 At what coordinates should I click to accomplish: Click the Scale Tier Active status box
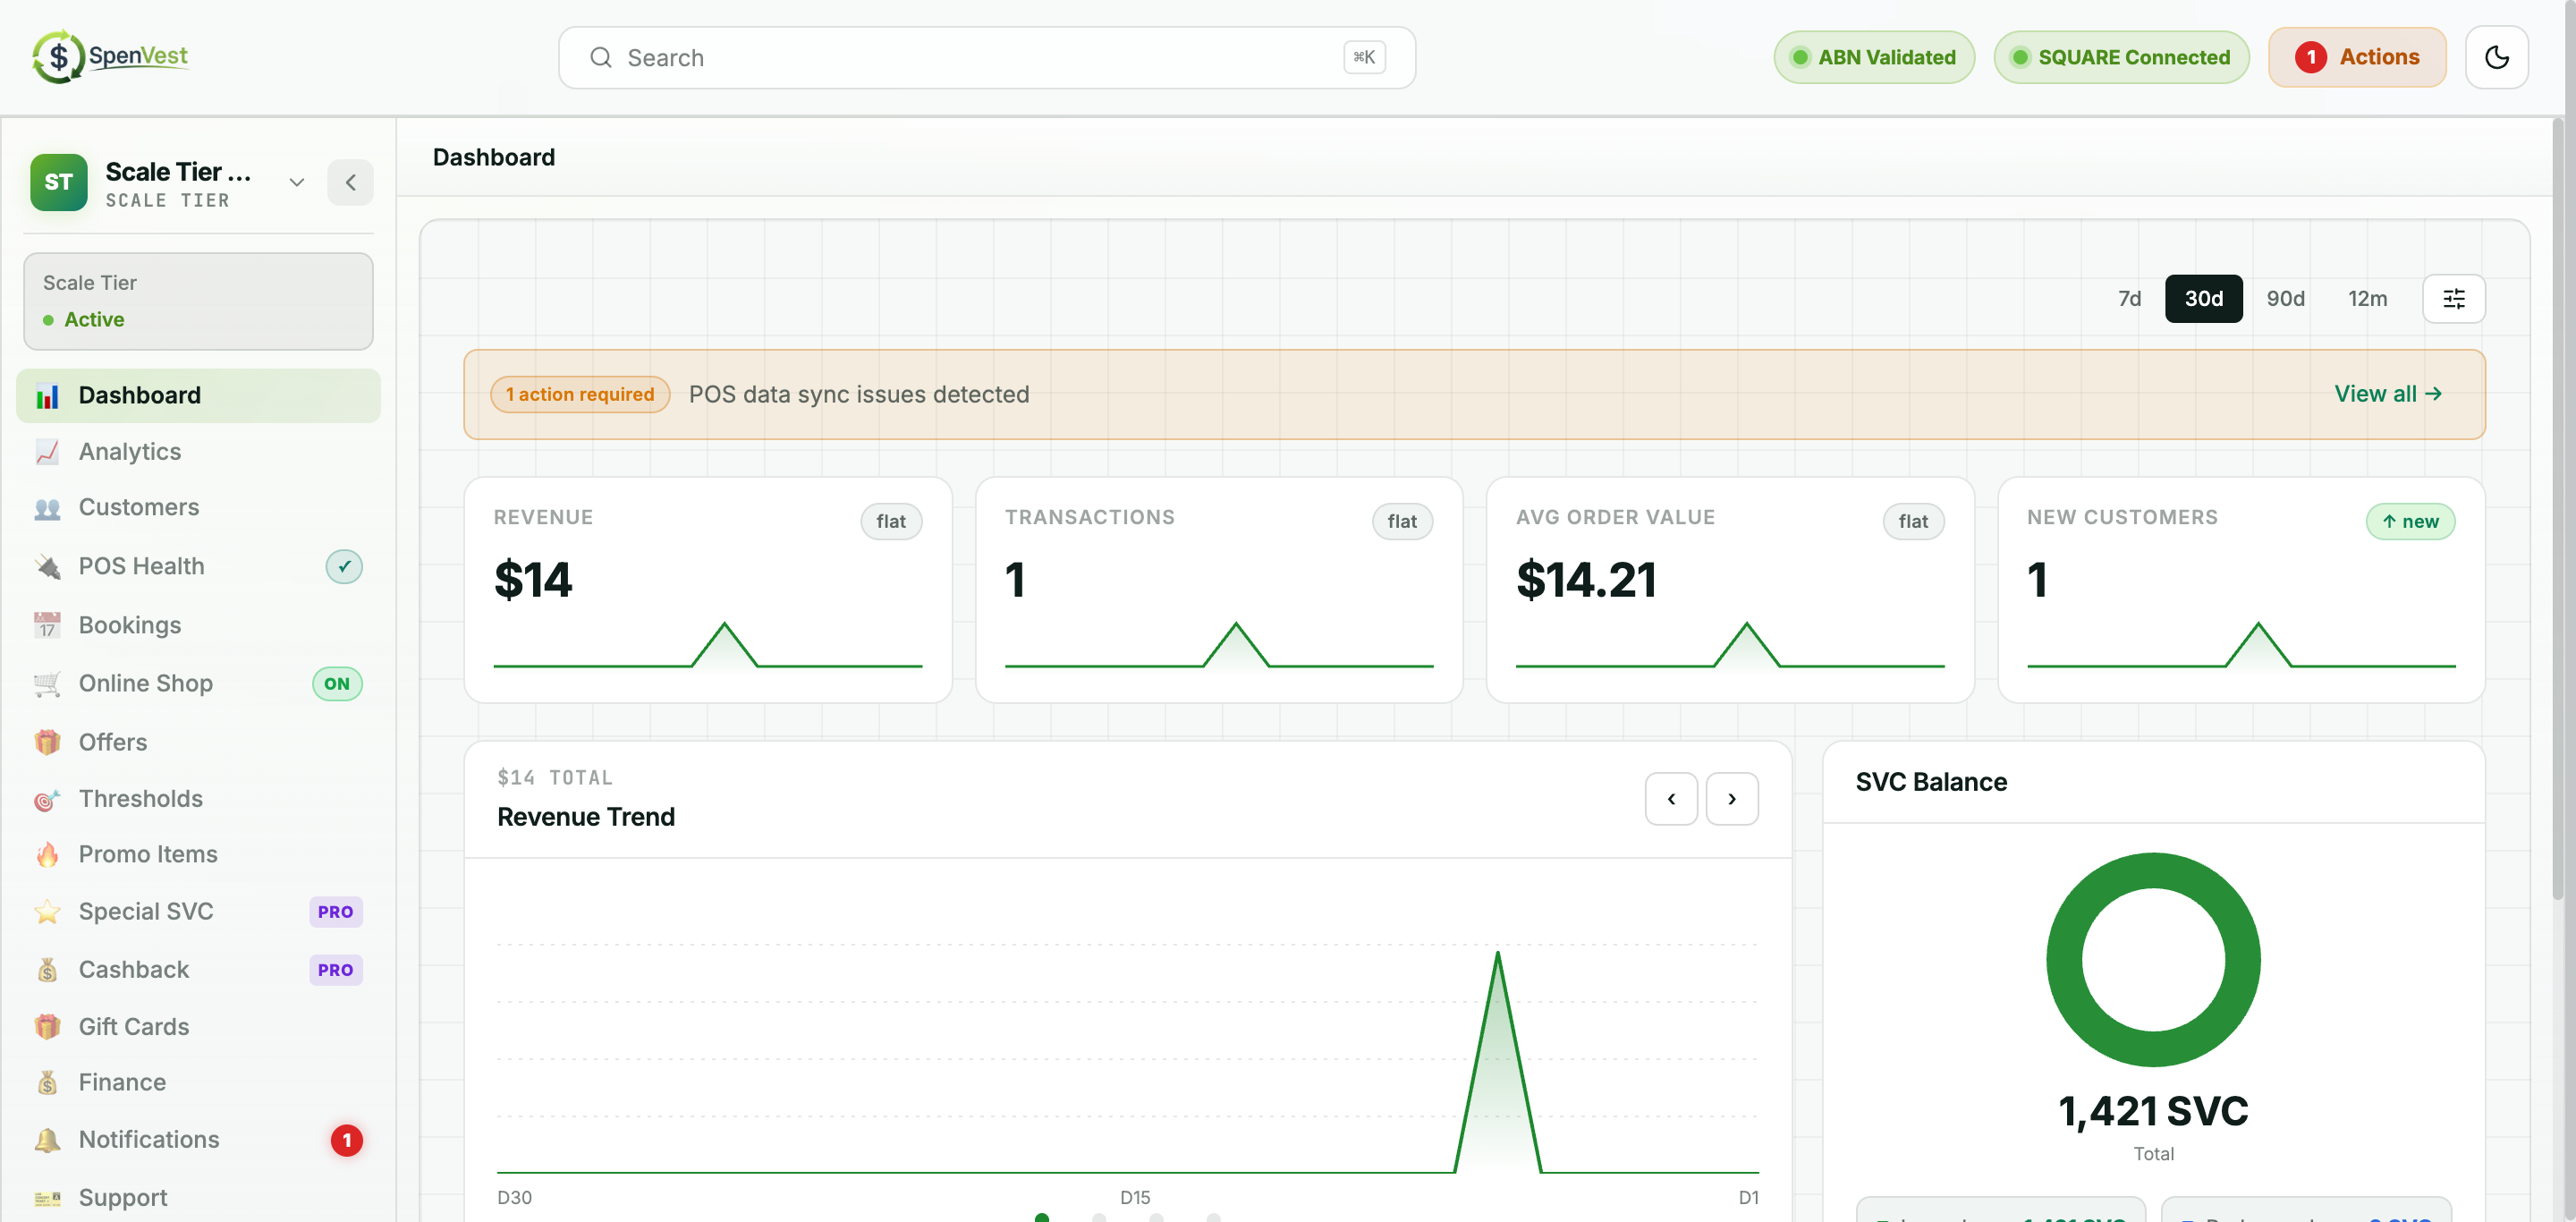(198, 301)
